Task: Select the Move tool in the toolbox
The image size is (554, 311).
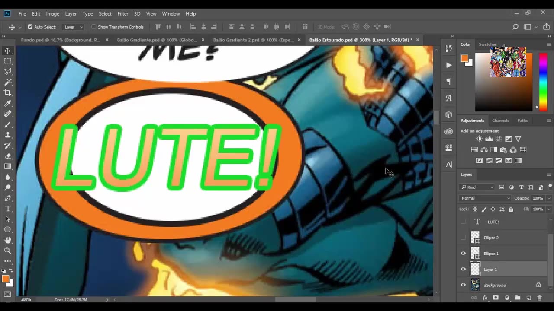Action: (x=8, y=51)
